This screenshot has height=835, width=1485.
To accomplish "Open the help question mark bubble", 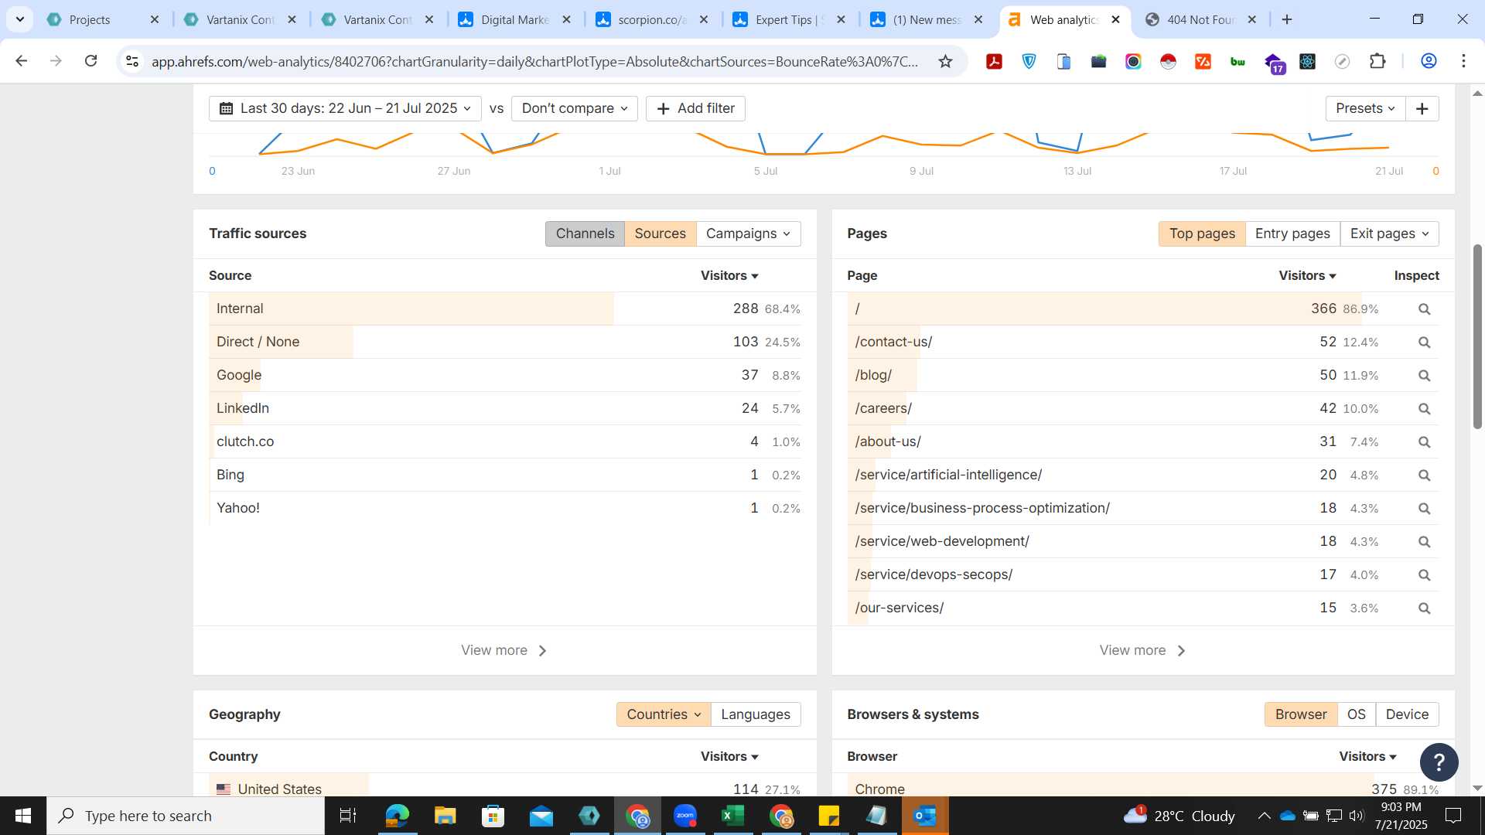I will [1439, 763].
